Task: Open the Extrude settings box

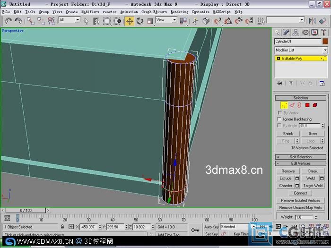Action: [x=297, y=179]
